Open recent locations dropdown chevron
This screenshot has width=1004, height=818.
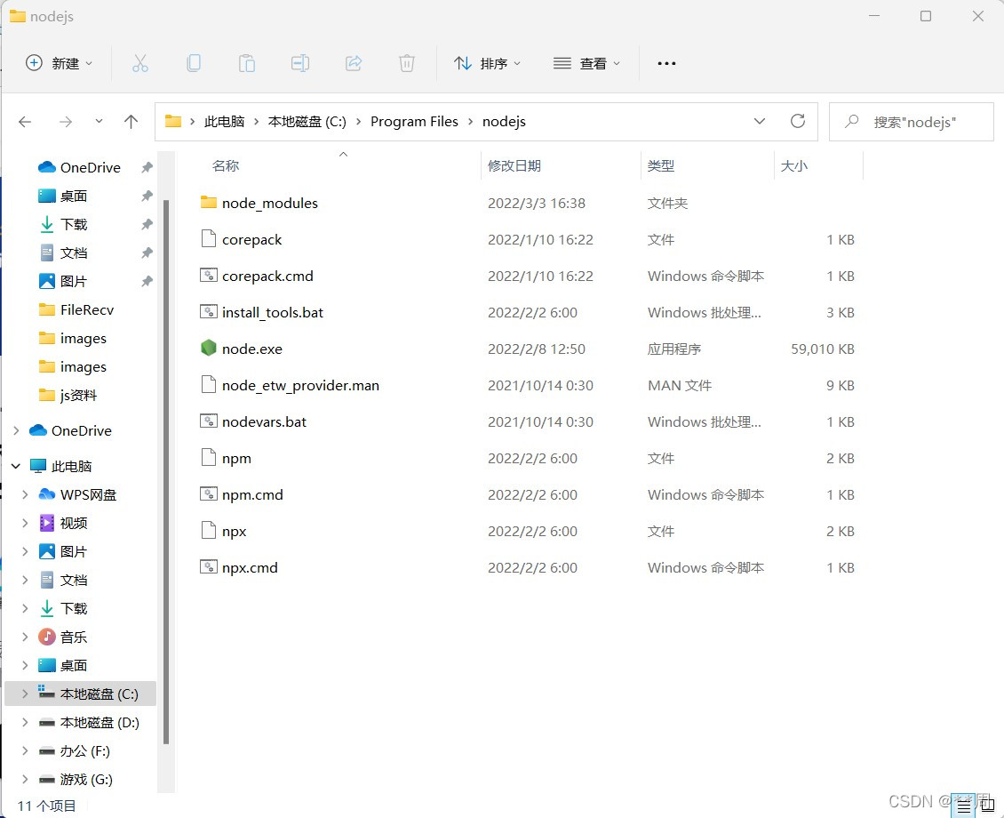99,121
